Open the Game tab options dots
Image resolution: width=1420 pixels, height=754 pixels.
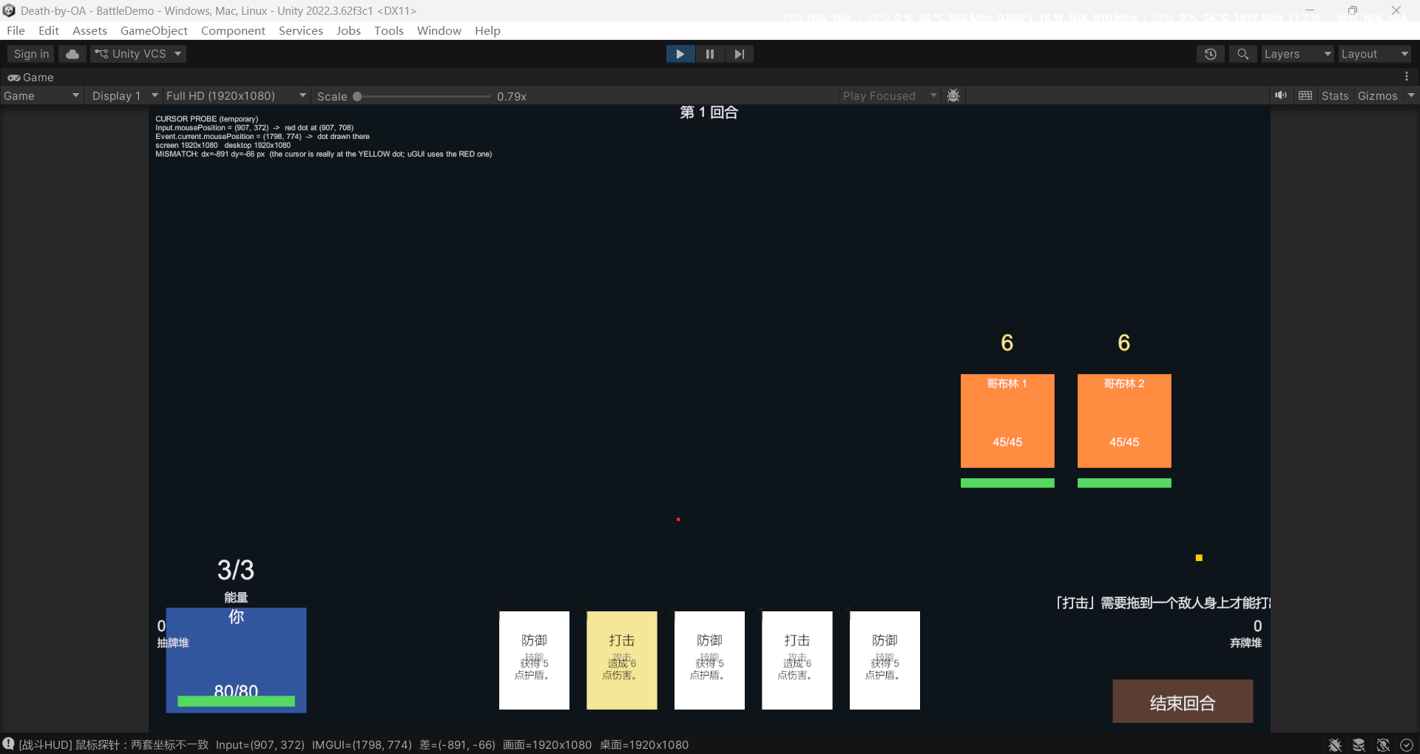[1407, 77]
